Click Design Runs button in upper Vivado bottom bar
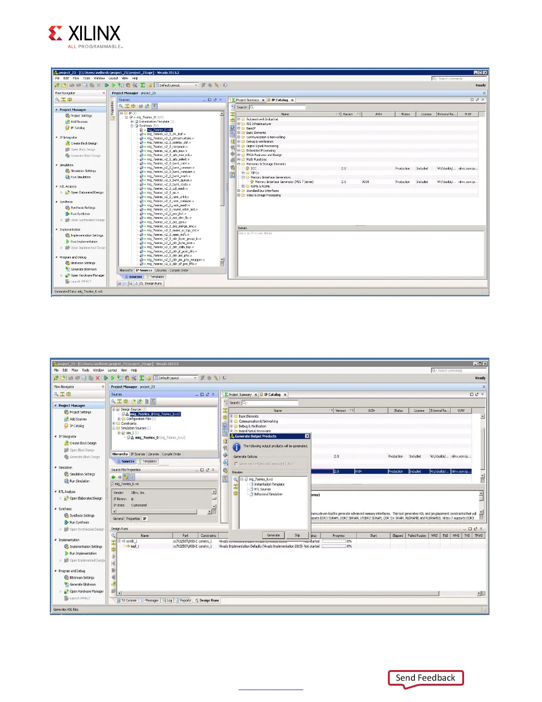This screenshot has width=542, height=702. point(151,283)
